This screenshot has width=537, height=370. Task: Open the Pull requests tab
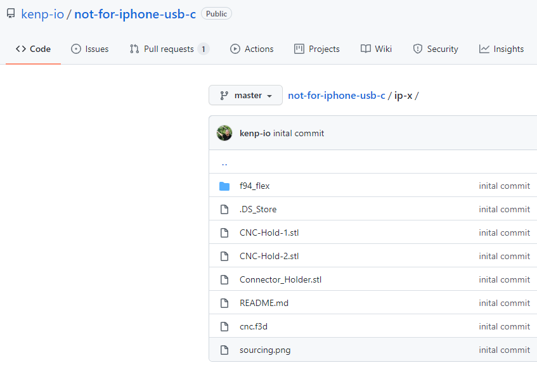click(169, 49)
